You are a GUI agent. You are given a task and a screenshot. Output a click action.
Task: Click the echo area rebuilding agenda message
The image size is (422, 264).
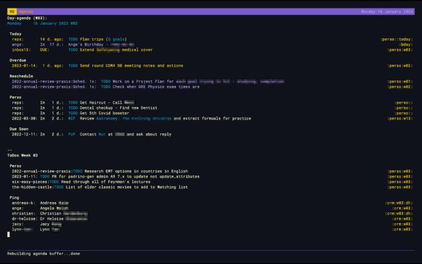click(x=44, y=253)
